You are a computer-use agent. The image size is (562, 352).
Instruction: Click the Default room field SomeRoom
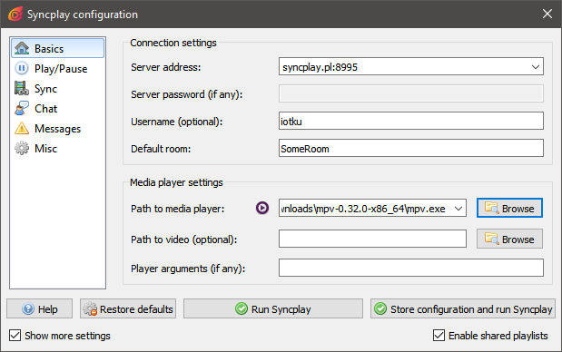click(411, 148)
